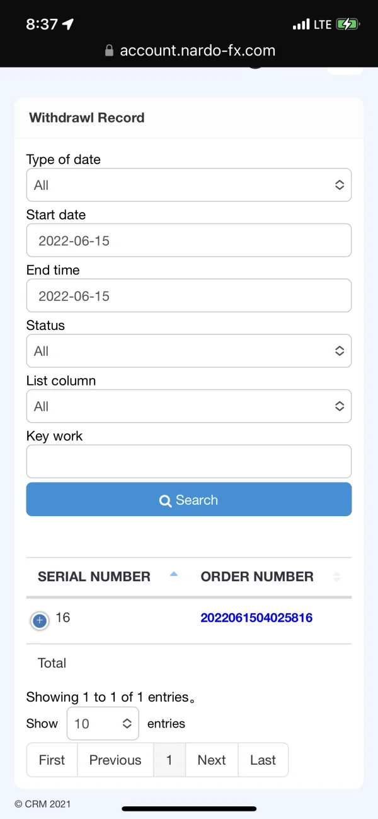
Task: Click the Start date field
Action: click(x=188, y=240)
